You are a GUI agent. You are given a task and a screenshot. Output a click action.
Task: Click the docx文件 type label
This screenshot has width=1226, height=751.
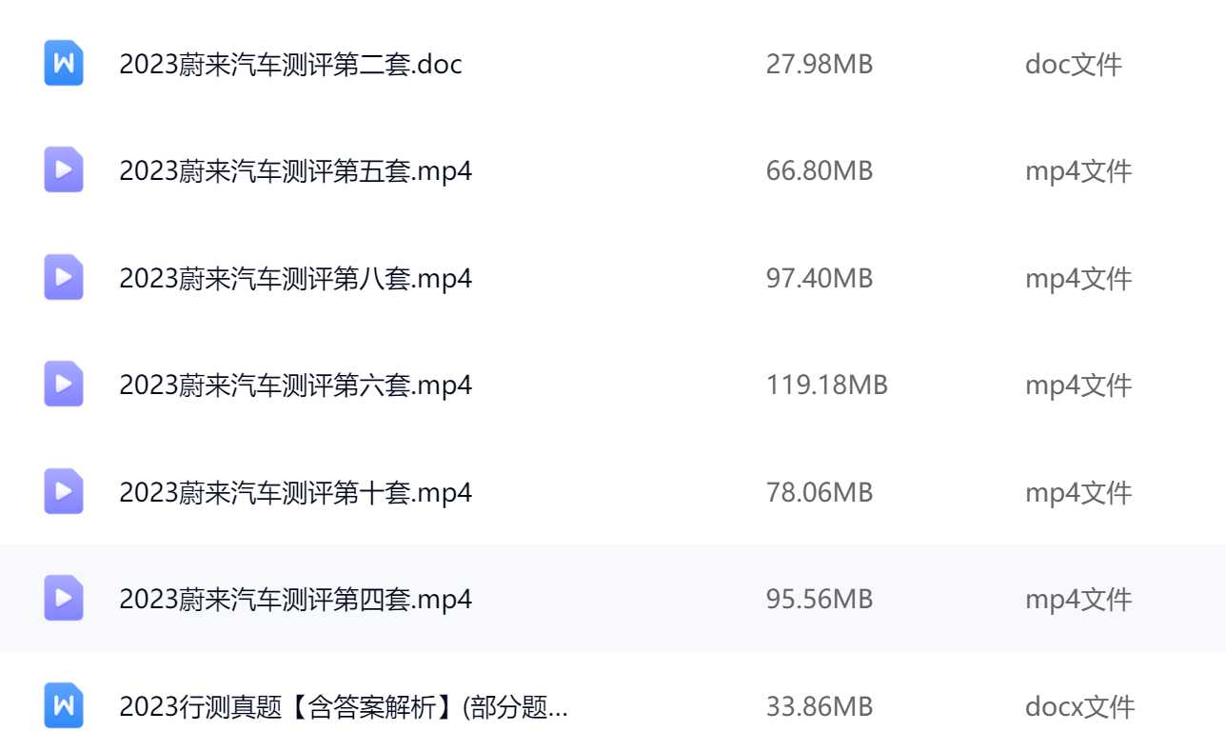pyautogui.click(x=1079, y=707)
